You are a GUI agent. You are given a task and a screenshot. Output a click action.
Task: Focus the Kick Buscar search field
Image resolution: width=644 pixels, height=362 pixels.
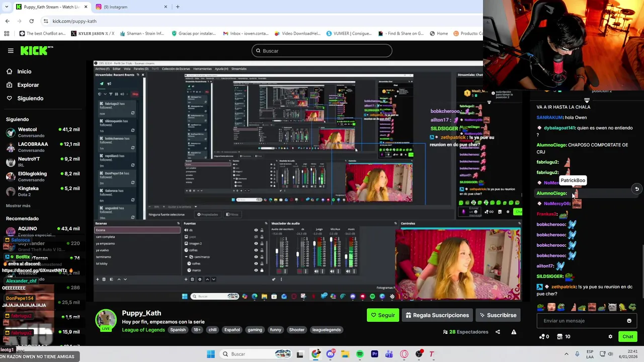point(322,51)
